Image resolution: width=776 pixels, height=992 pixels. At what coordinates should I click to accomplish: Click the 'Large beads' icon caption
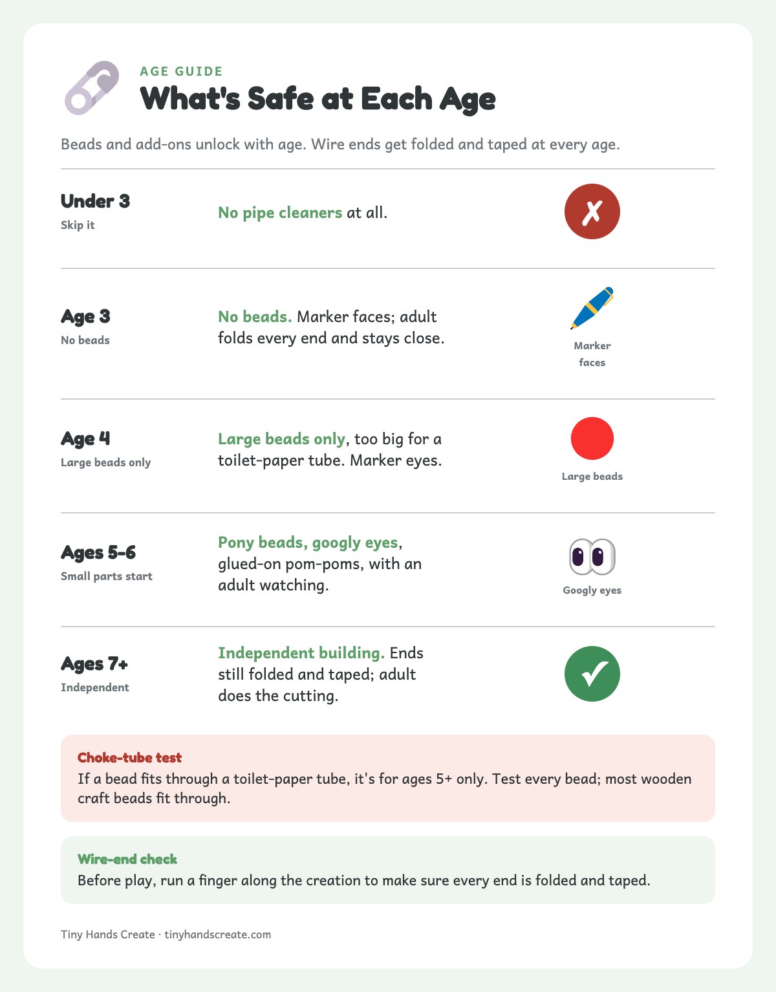[x=592, y=476]
